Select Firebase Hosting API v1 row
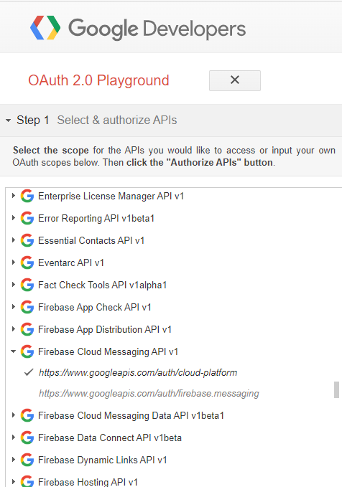Image resolution: width=342 pixels, height=487 pixels. 88,482
